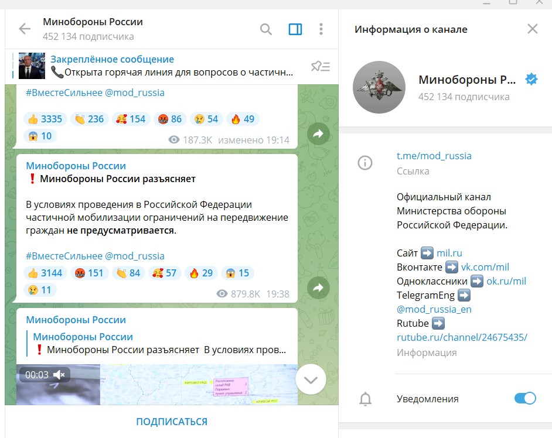Click the crying reaction with 54
This screenshot has height=438, width=552.
(206, 119)
